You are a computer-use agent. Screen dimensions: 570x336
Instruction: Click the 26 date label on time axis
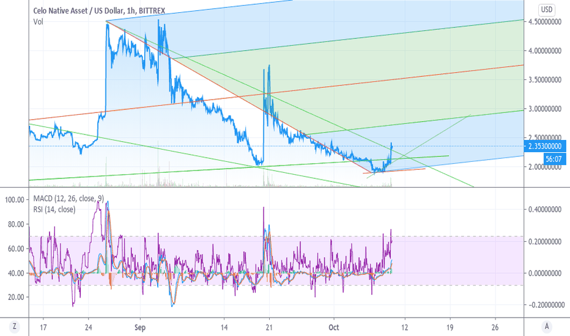click(495, 327)
